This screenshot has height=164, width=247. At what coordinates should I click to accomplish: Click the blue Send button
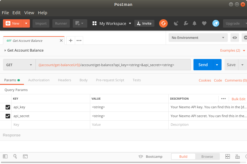[x=203, y=65]
